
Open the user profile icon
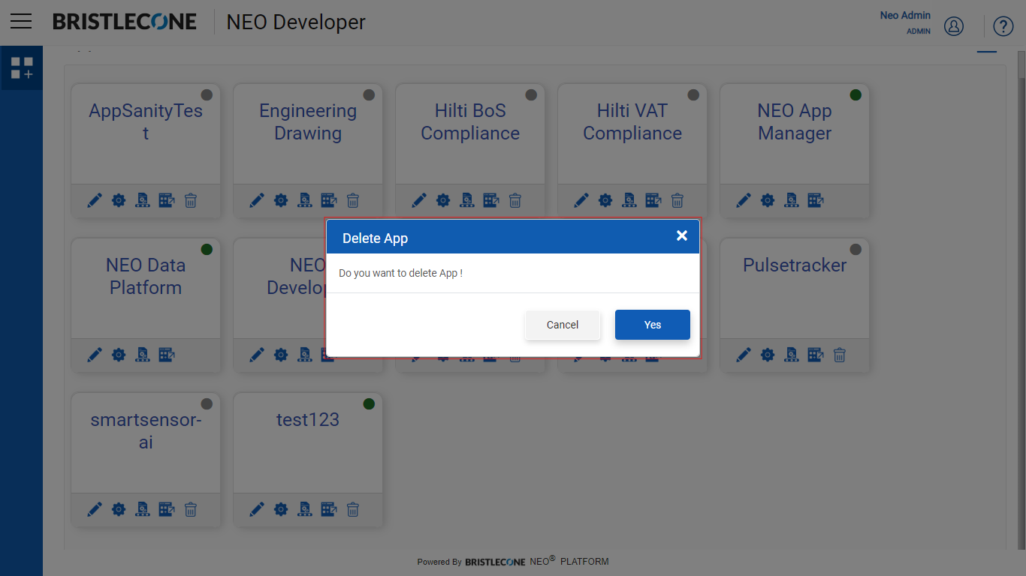click(954, 26)
